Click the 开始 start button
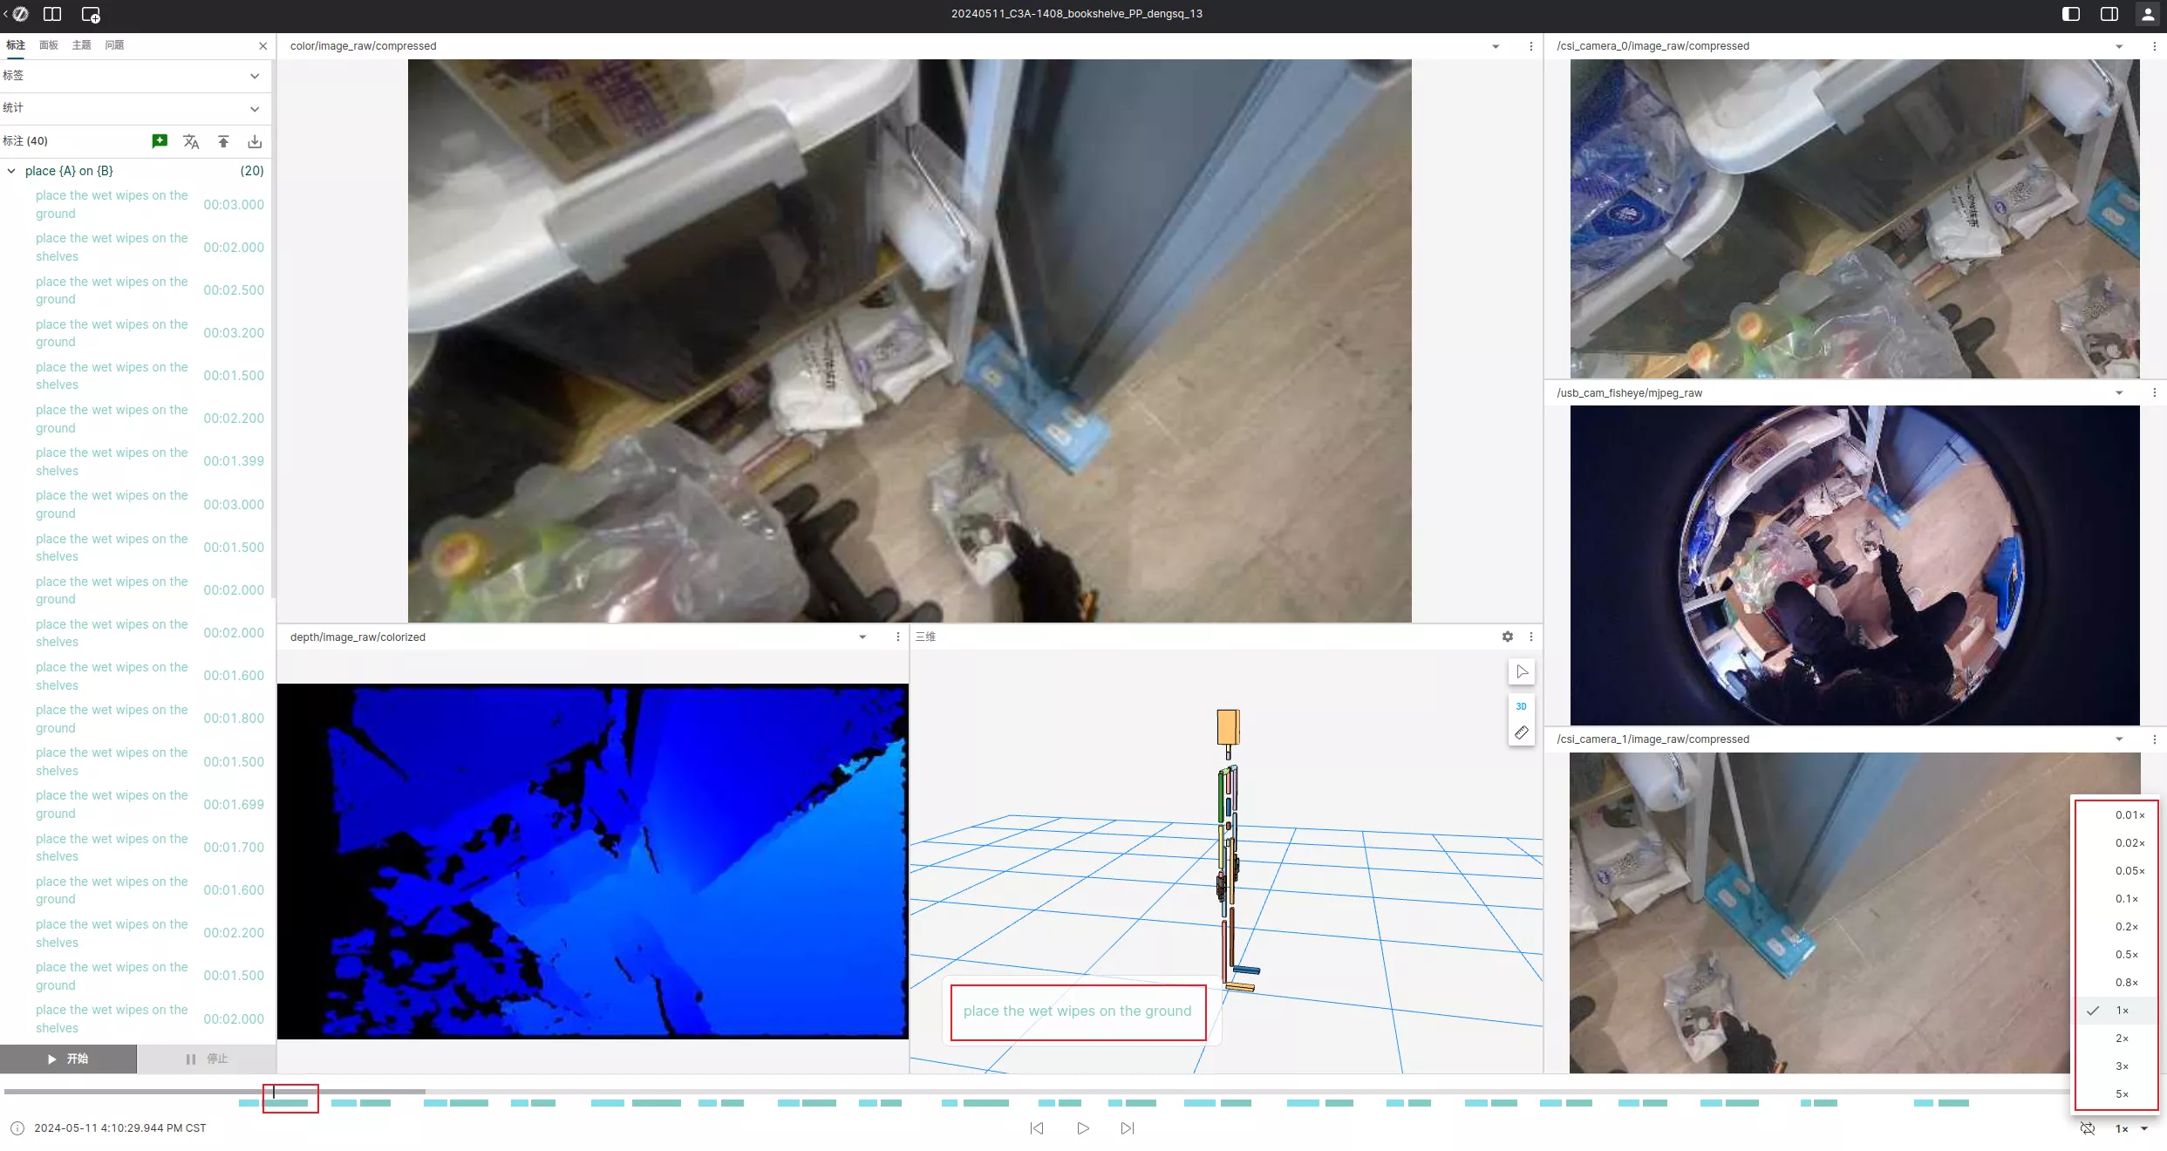Image resolution: width=2167 pixels, height=1151 pixels. [x=68, y=1059]
